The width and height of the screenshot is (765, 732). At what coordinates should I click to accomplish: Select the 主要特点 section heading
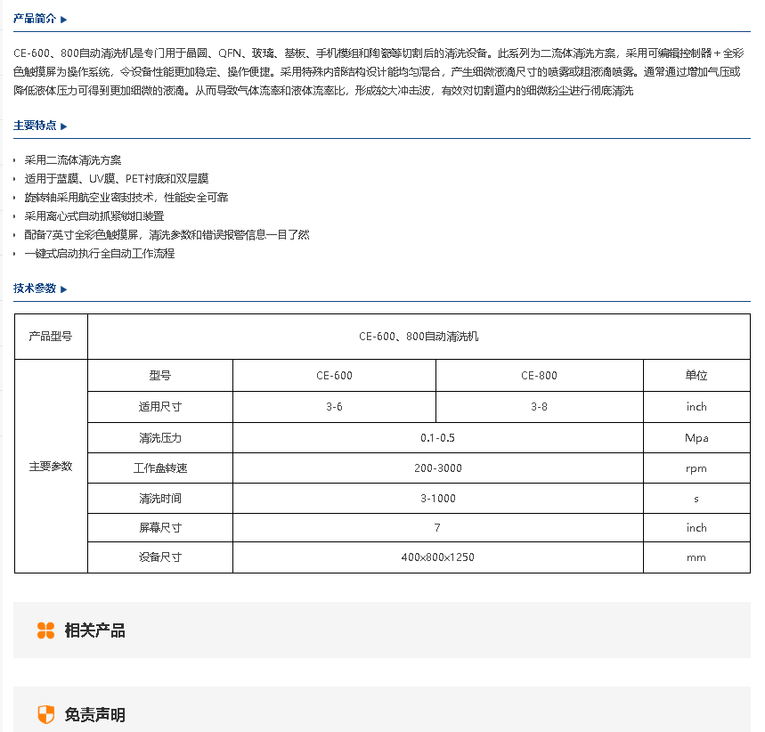(x=35, y=126)
